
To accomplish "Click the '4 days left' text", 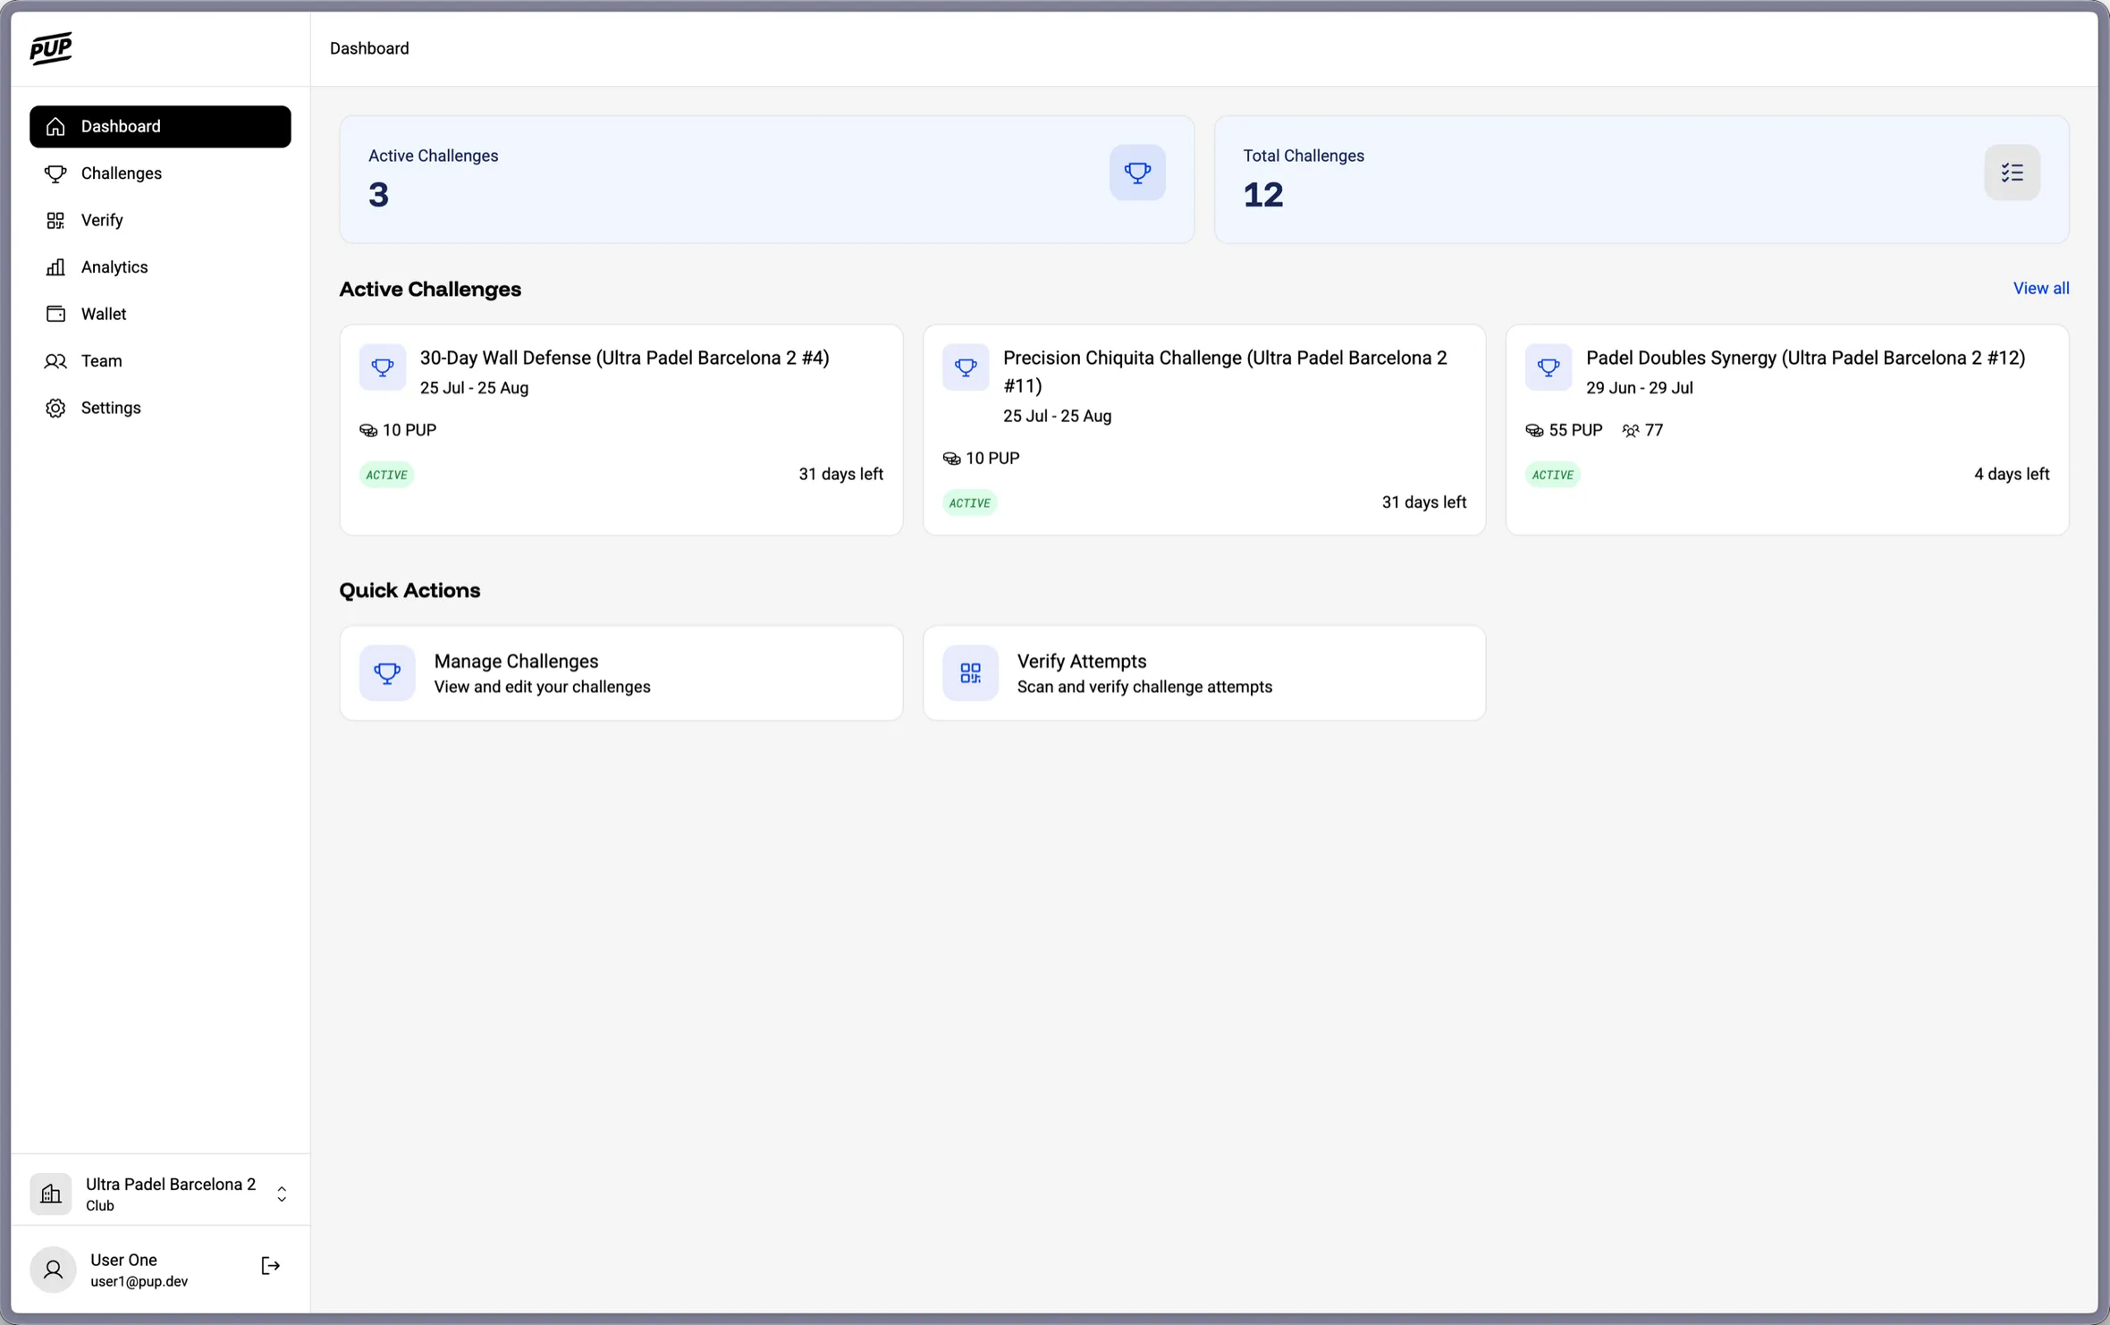I will (2011, 475).
